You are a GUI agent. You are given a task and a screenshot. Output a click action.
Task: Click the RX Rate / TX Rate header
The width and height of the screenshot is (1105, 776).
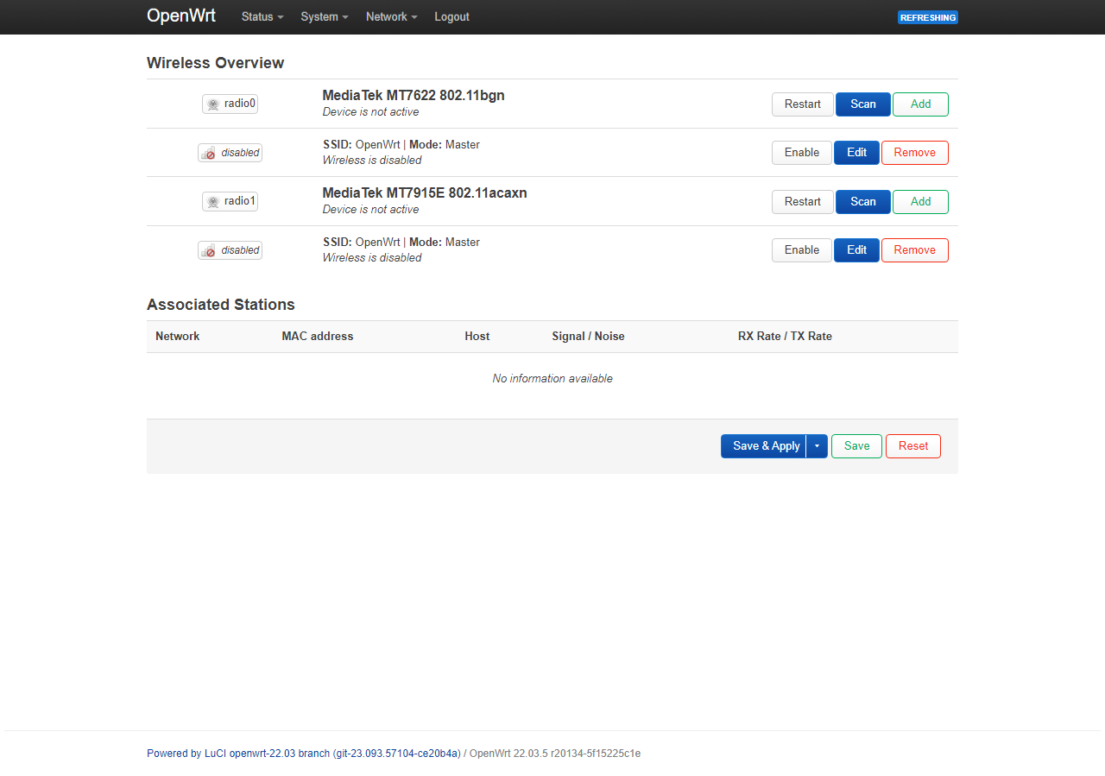785,337
